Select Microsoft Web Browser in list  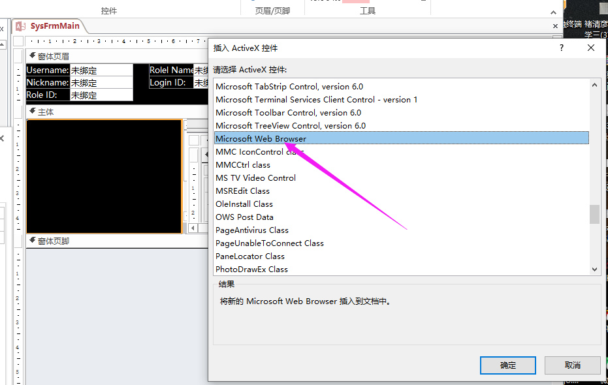(x=402, y=138)
